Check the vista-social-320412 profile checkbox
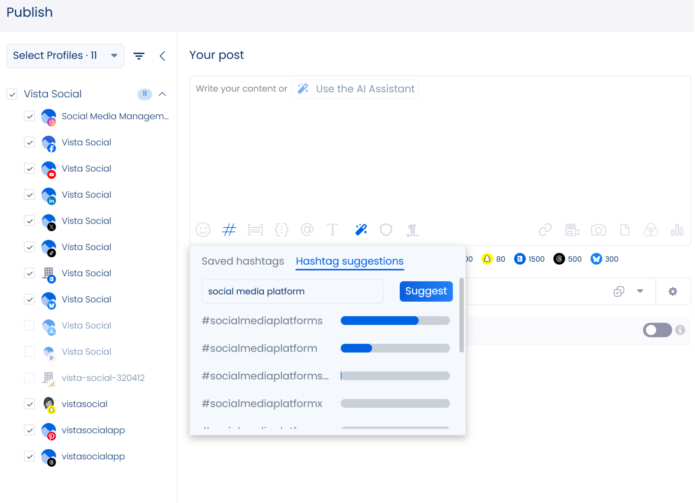 click(x=29, y=378)
